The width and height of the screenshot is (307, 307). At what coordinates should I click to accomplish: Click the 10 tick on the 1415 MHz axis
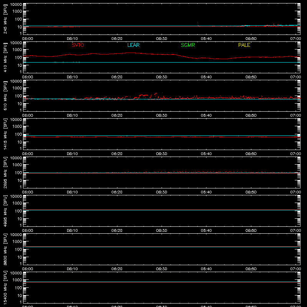tap(20, 142)
